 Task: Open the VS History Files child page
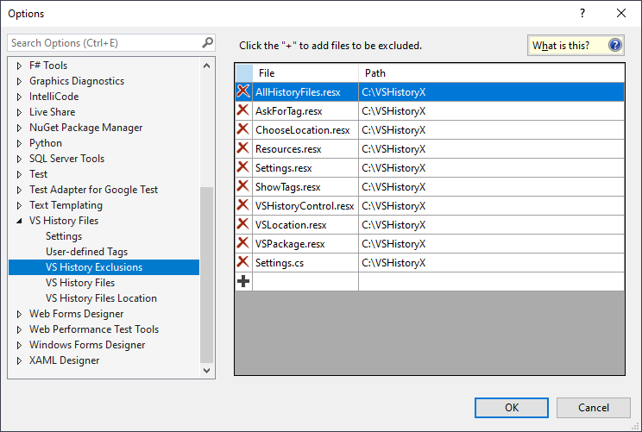coord(80,283)
